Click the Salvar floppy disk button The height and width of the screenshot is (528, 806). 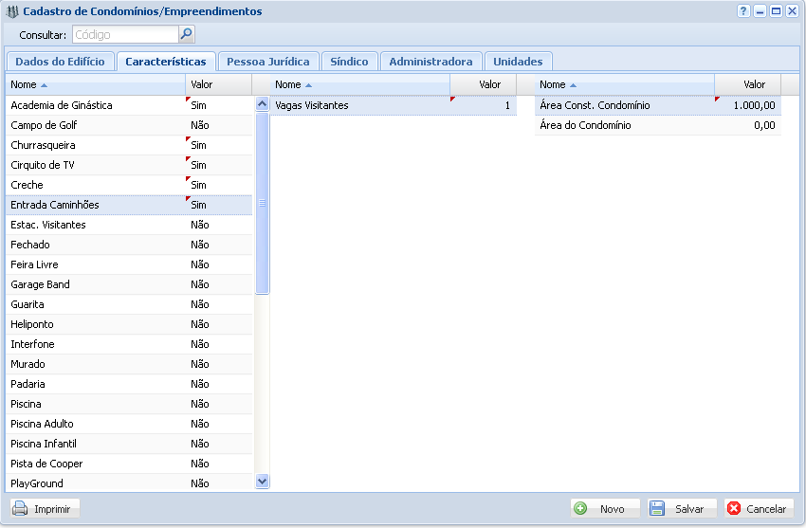click(x=678, y=509)
